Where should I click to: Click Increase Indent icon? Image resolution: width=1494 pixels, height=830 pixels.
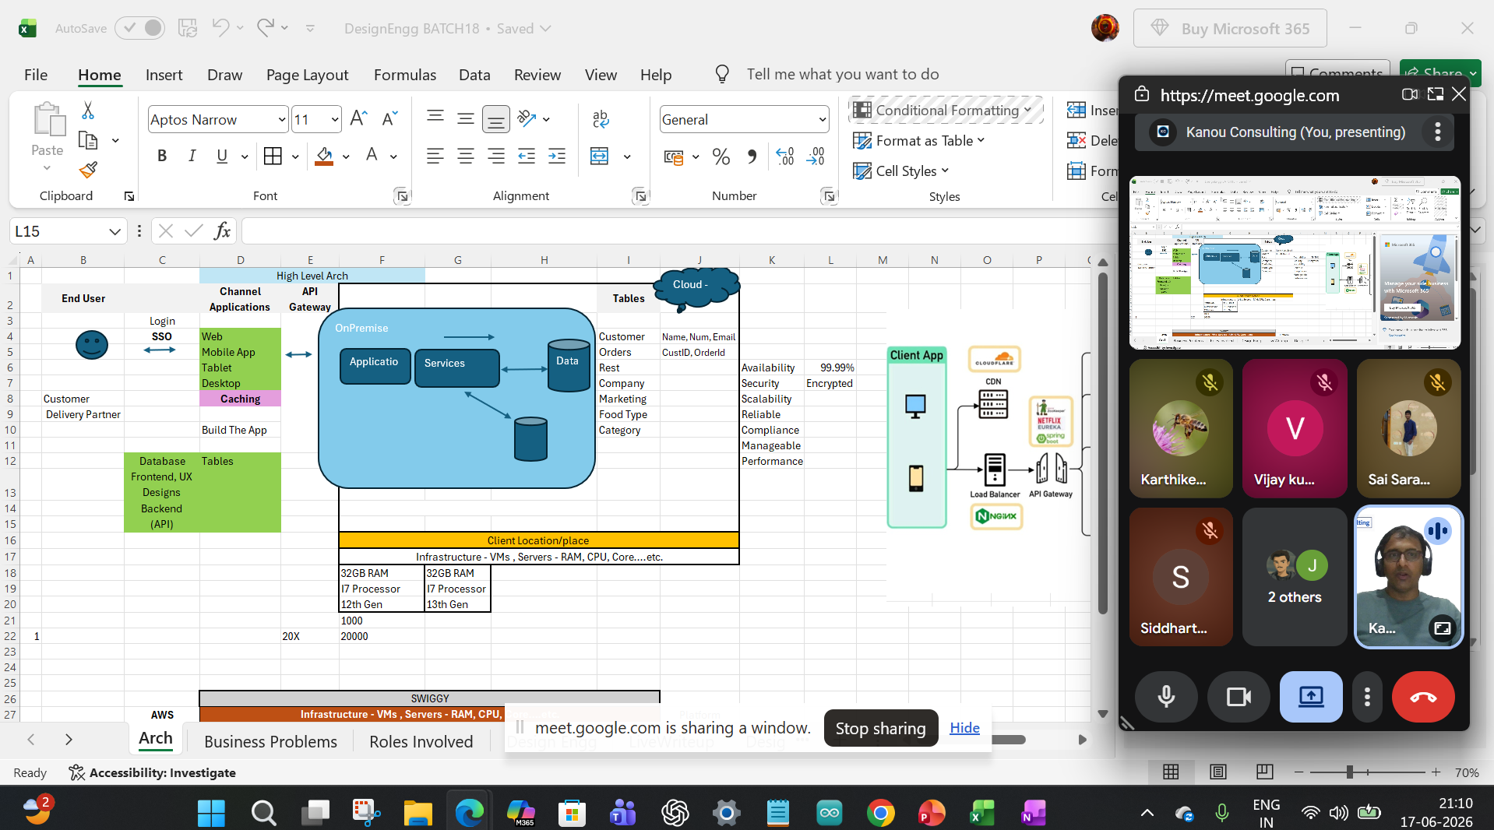(x=557, y=157)
